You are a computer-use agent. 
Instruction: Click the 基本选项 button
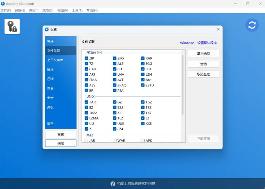(x=203, y=54)
